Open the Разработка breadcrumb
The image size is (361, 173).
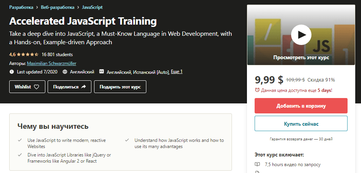pyautogui.click(x=21, y=7)
